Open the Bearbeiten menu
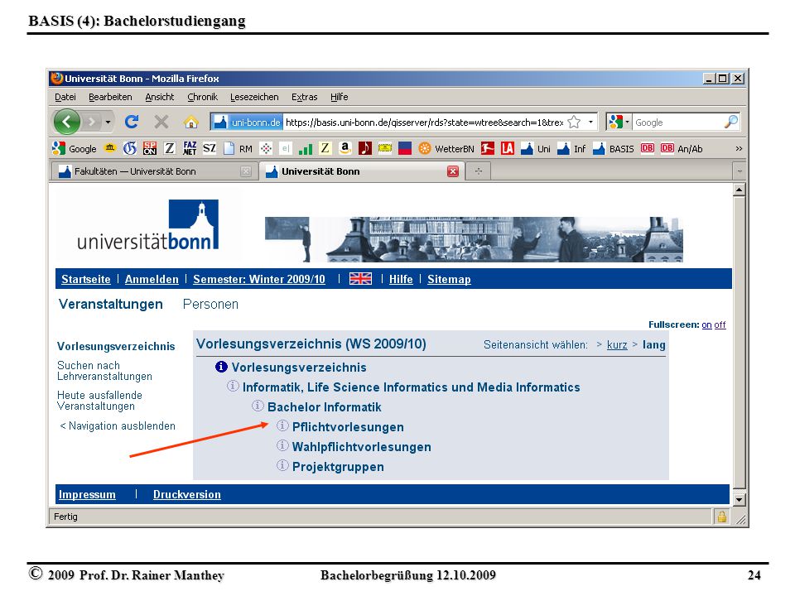This screenshot has height=596, width=795. point(110,97)
